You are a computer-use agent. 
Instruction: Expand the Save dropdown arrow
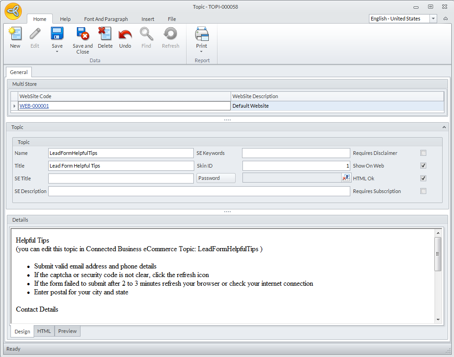(57, 52)
